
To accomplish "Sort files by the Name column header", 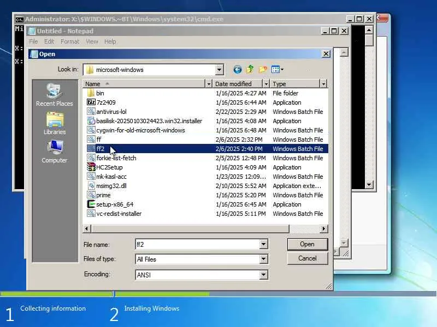I will [x=144, y=83].
